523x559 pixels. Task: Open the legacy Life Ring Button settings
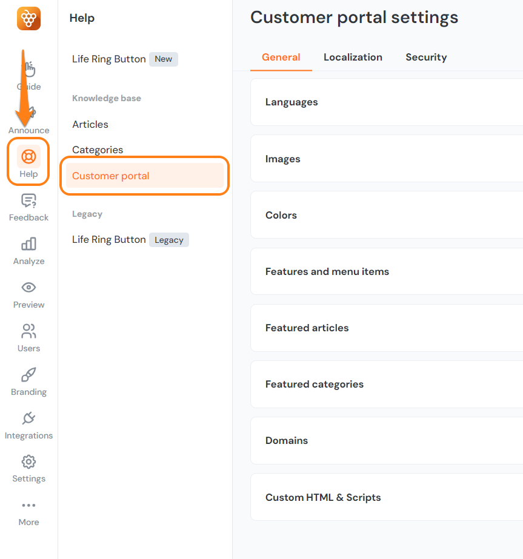point(108,239)
